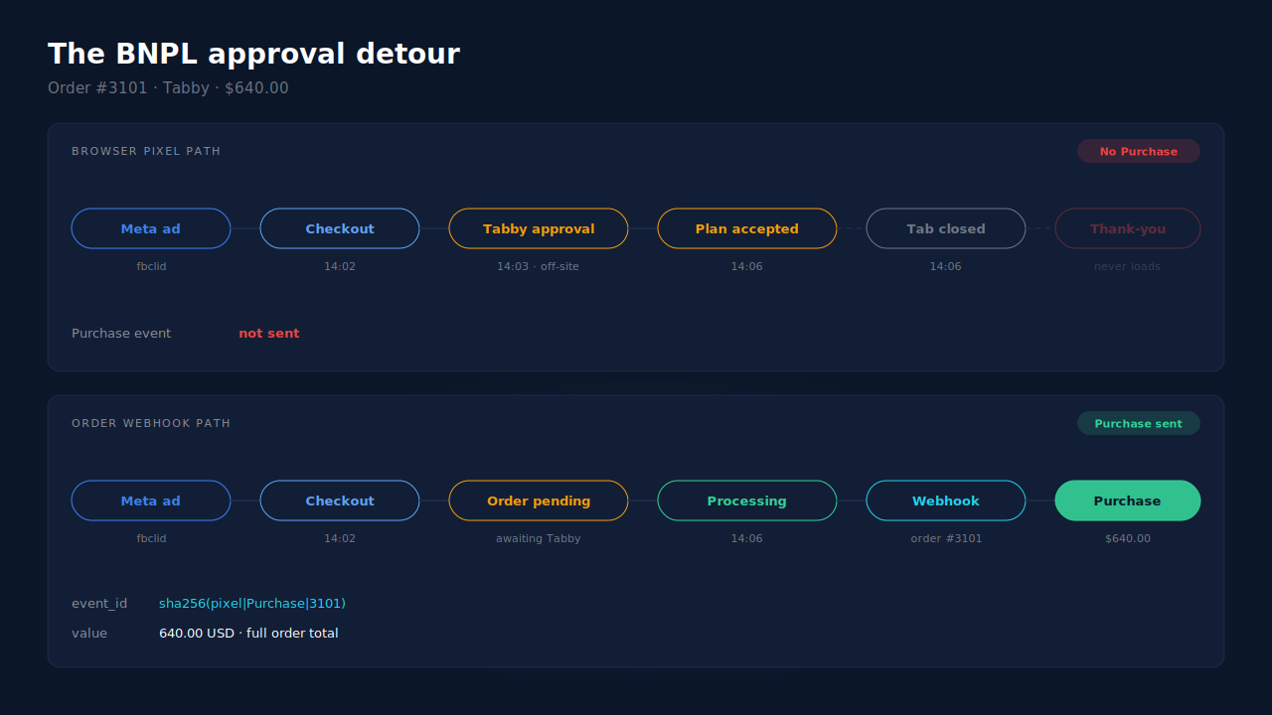Click the '14:03 · off-site' caption
The width and height of the screenshot is (1272, 715).
tap(539, 266)
